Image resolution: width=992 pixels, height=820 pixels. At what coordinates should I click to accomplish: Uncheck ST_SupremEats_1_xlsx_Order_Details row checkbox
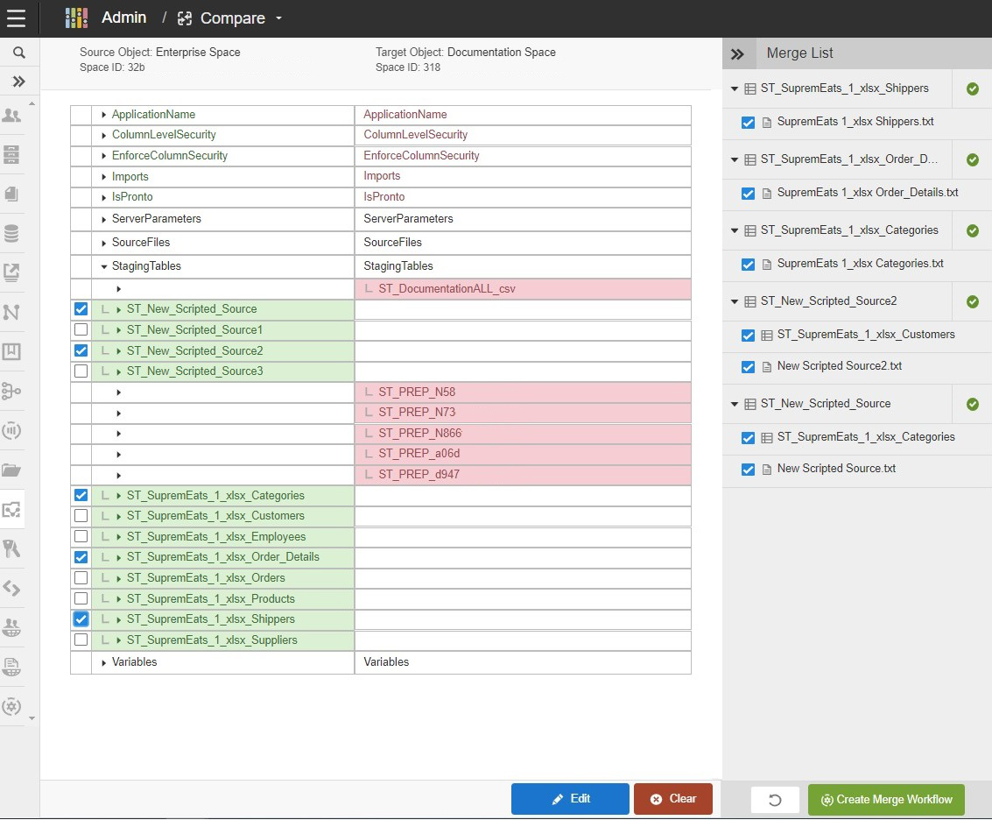(81, 557)
